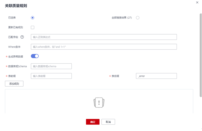Click the 表前缀 text field

51,76
